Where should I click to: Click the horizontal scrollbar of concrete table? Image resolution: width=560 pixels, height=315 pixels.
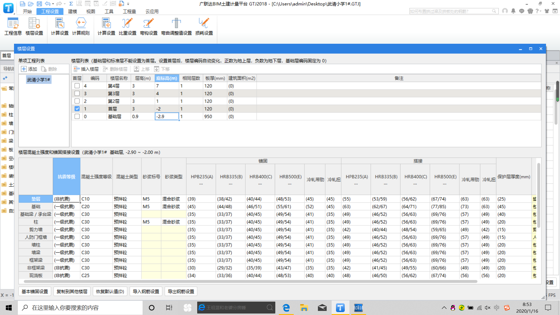[250, 281]
